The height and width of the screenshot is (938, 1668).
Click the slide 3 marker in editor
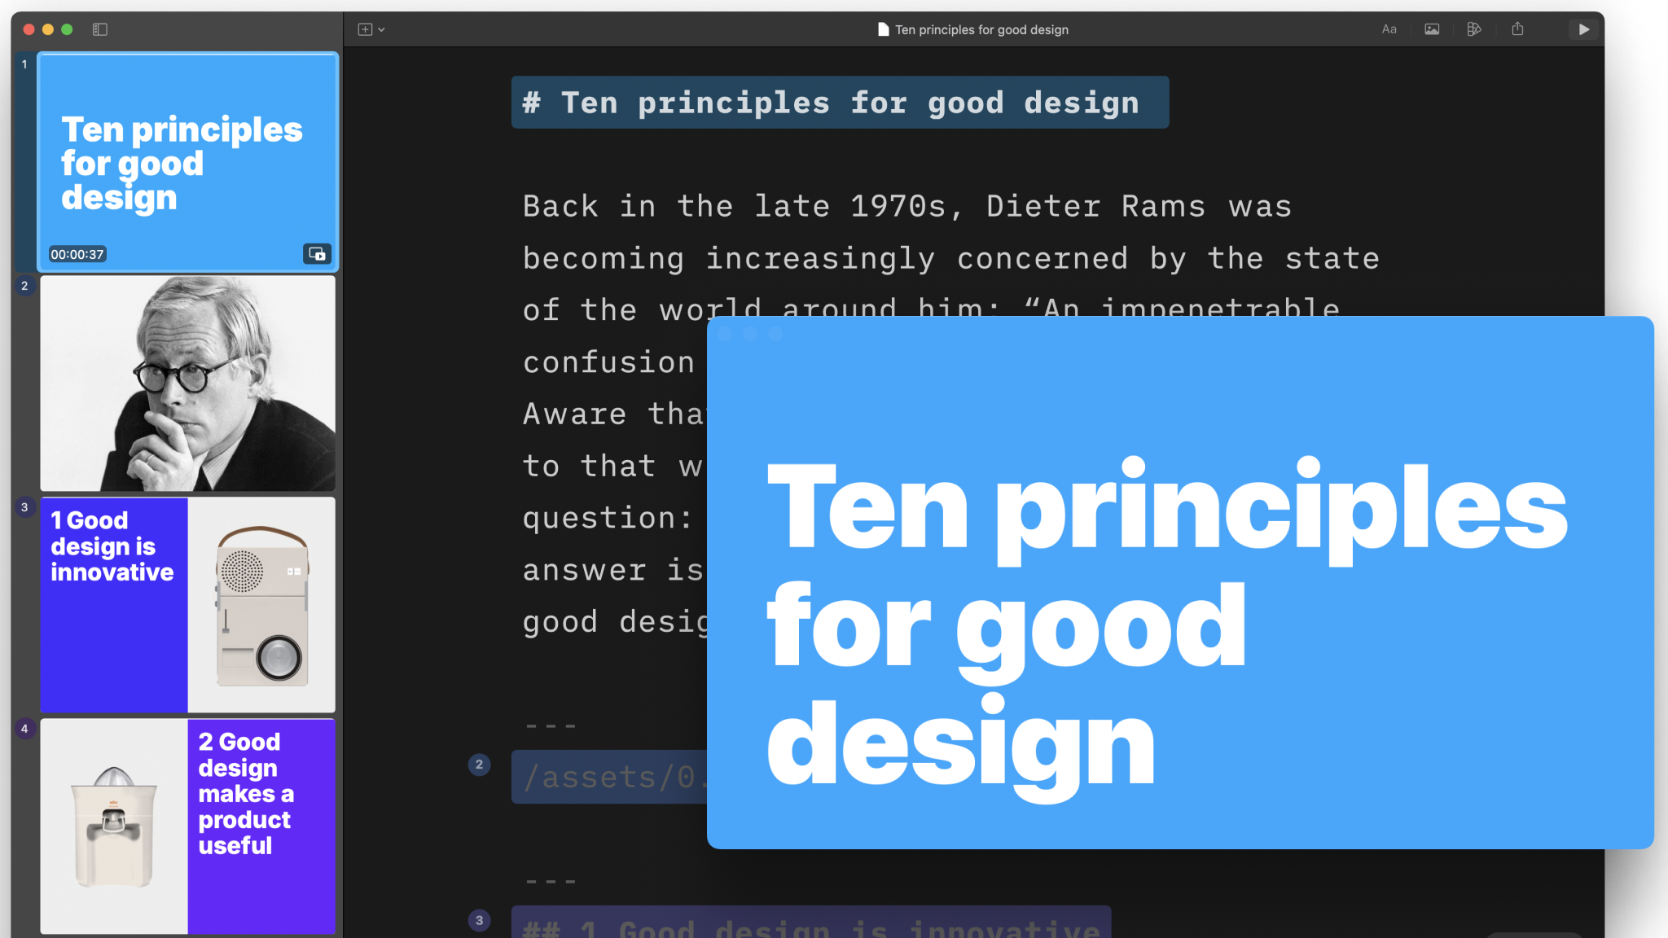point(479,920)
